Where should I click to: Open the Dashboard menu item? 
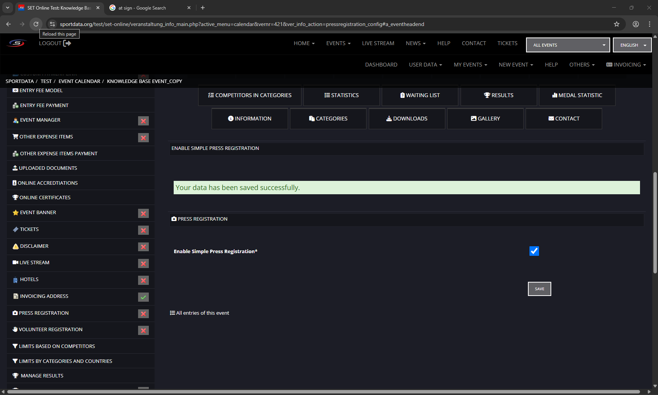(x=381, y=65)
